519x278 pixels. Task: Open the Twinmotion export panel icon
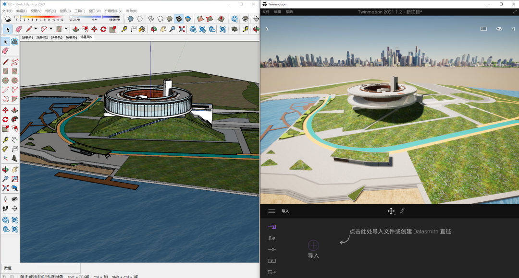click(x=272, y=272)
